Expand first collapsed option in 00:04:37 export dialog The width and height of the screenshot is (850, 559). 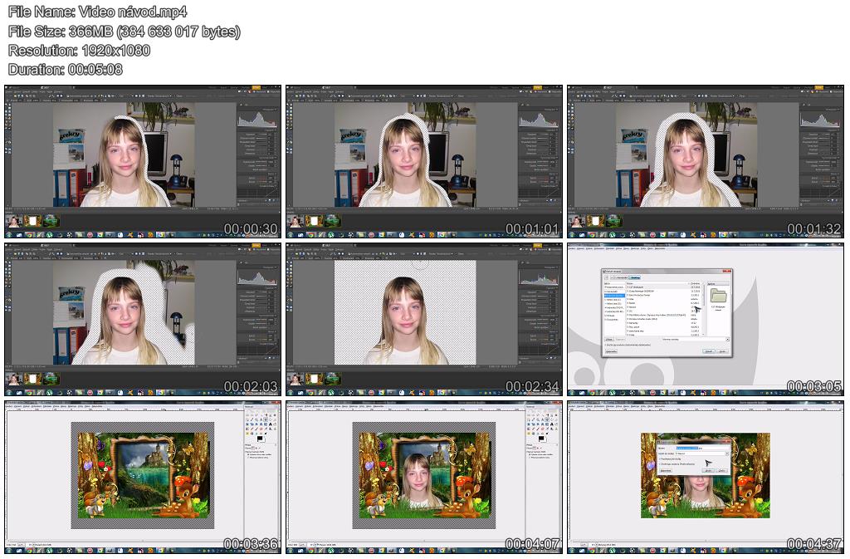(x=658, y=458)
